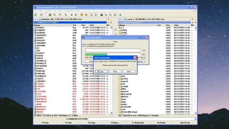The image size is (229, 129).
Task: Click the F3 View button
Action: click(x=45, y=123)
